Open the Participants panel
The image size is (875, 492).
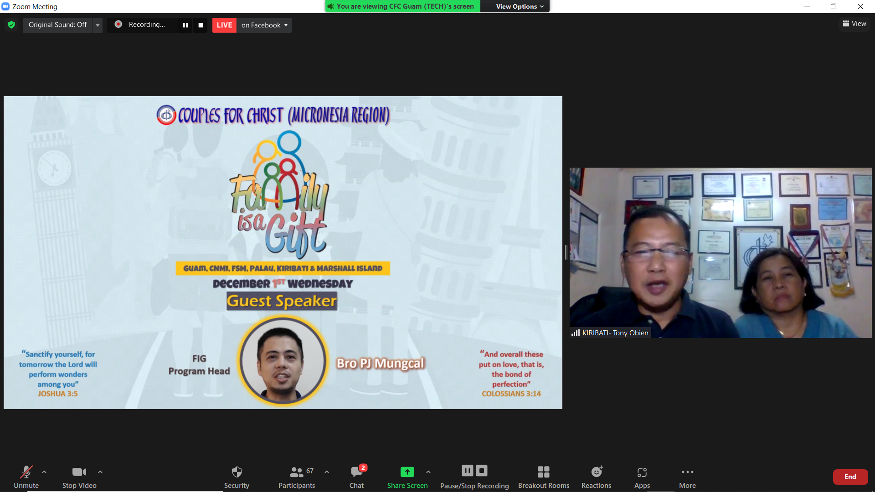297,477
